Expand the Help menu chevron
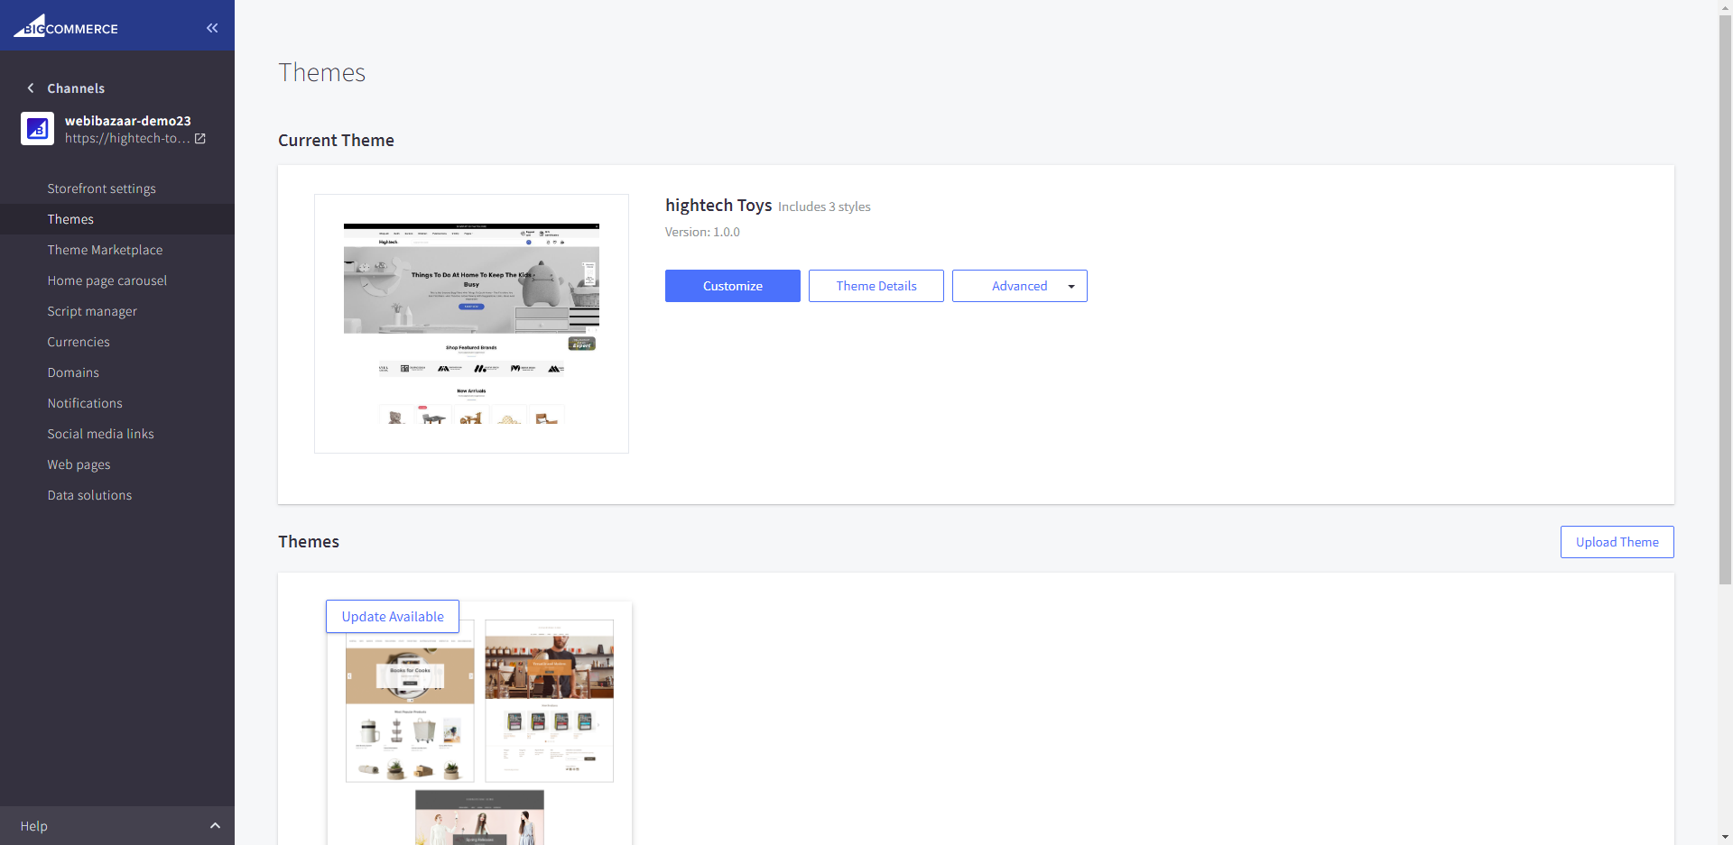The width and height of the screenshot is (1733, 845). [215, 826]
